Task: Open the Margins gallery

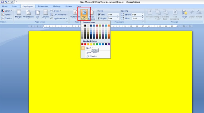Action: click(19, 15)
